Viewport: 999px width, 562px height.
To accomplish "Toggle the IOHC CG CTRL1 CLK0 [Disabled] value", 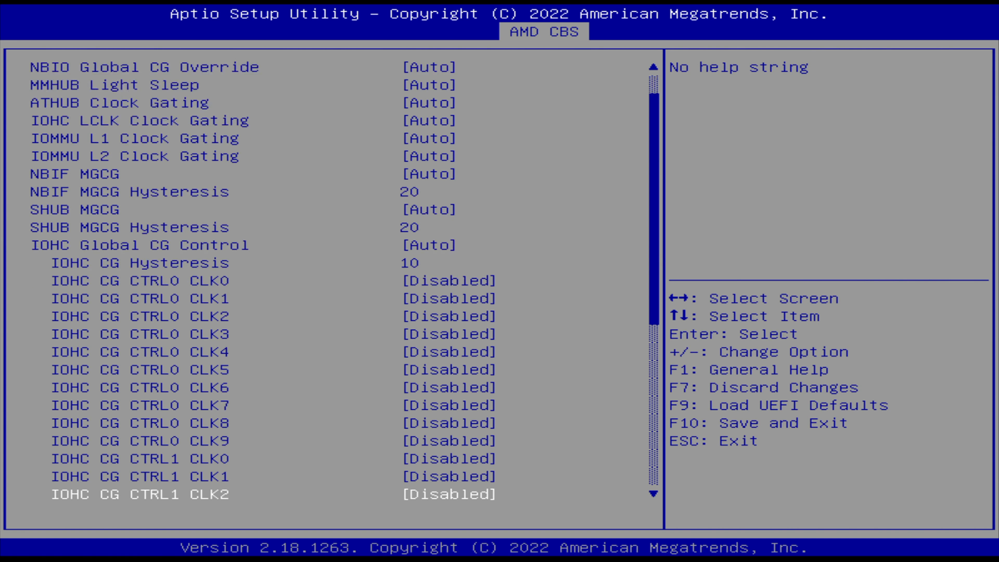I will pos(449,459).
